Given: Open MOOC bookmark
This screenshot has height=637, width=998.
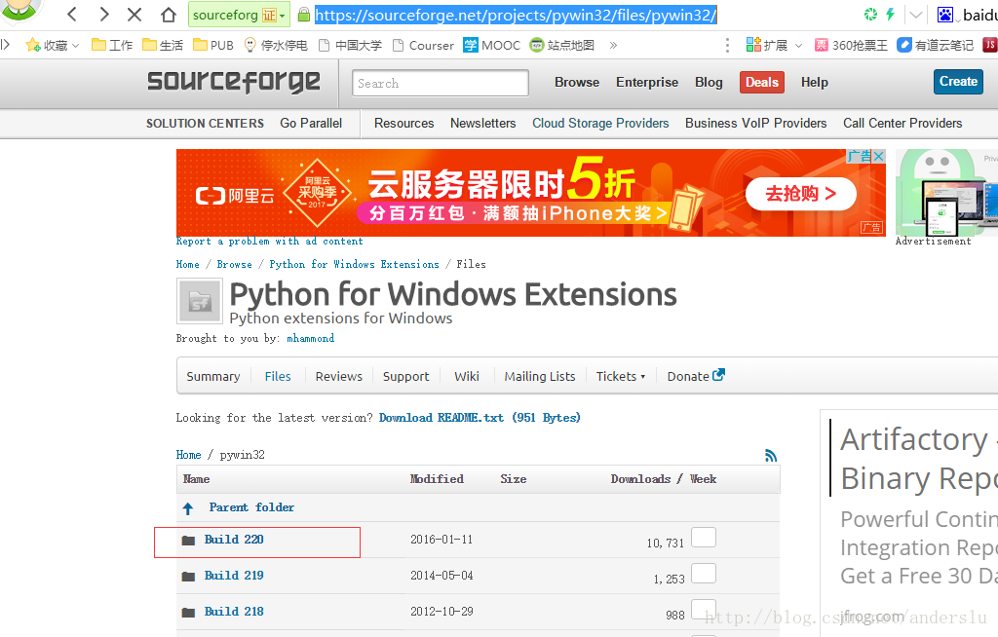Looking at the screenshot, I should point(491,45).
